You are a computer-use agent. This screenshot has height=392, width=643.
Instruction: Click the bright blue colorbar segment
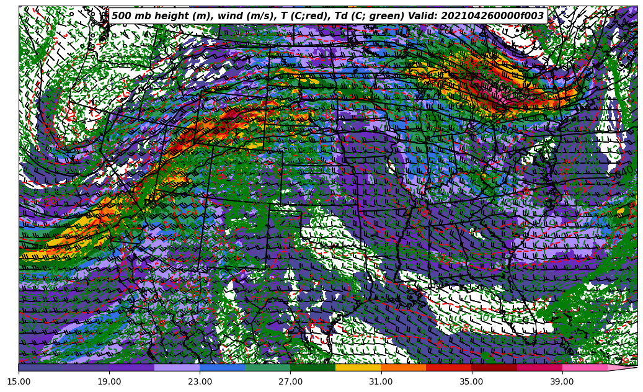tap(222, 367)
